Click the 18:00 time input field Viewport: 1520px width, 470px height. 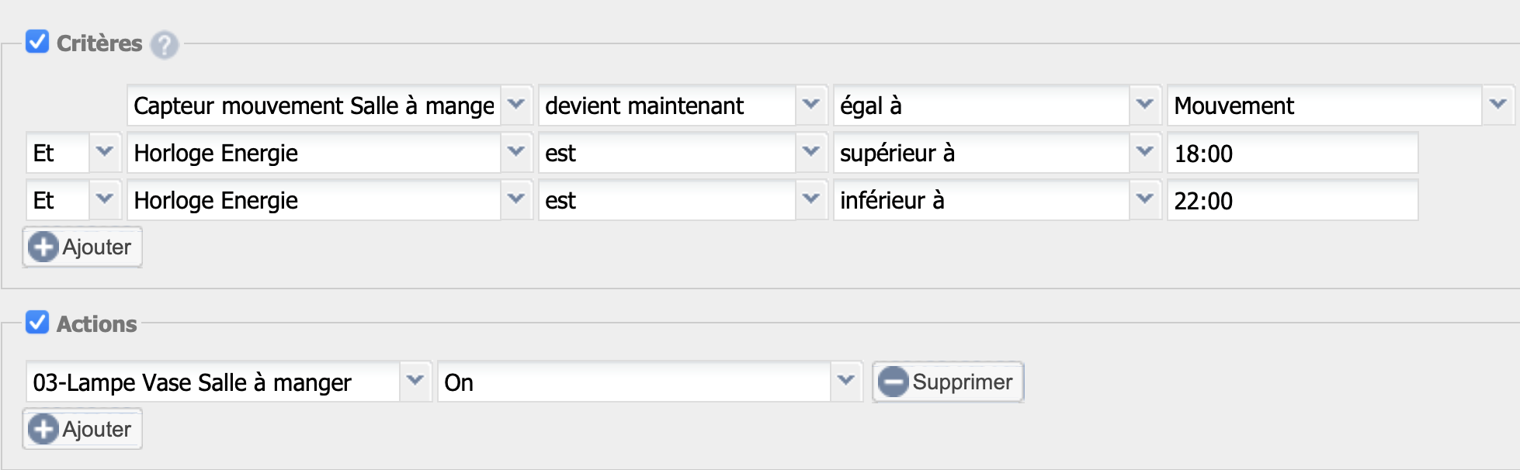[x=1293, y=153]
